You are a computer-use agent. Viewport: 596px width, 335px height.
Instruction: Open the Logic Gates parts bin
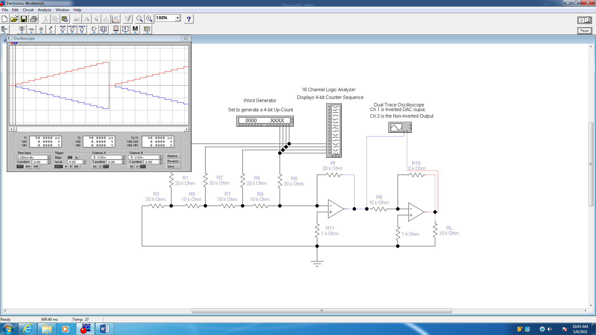tap(94, 29)
